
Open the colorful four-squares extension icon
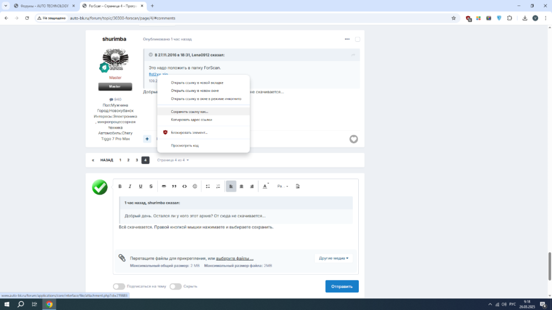(x=479, y=18)
